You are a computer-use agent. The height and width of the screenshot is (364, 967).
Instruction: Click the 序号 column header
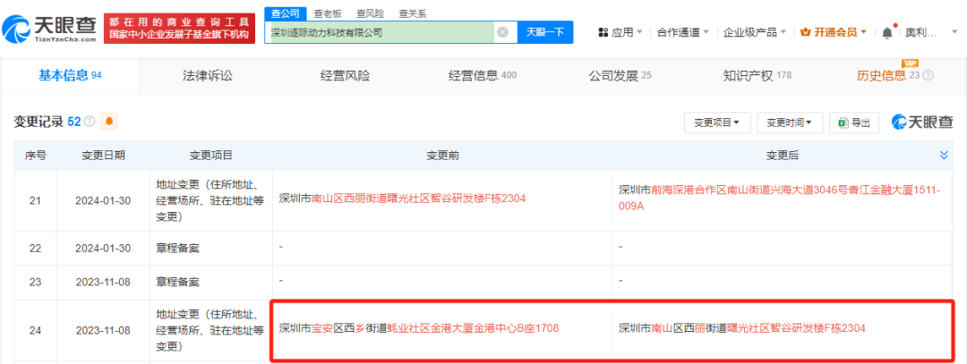(x=35, y=156)
